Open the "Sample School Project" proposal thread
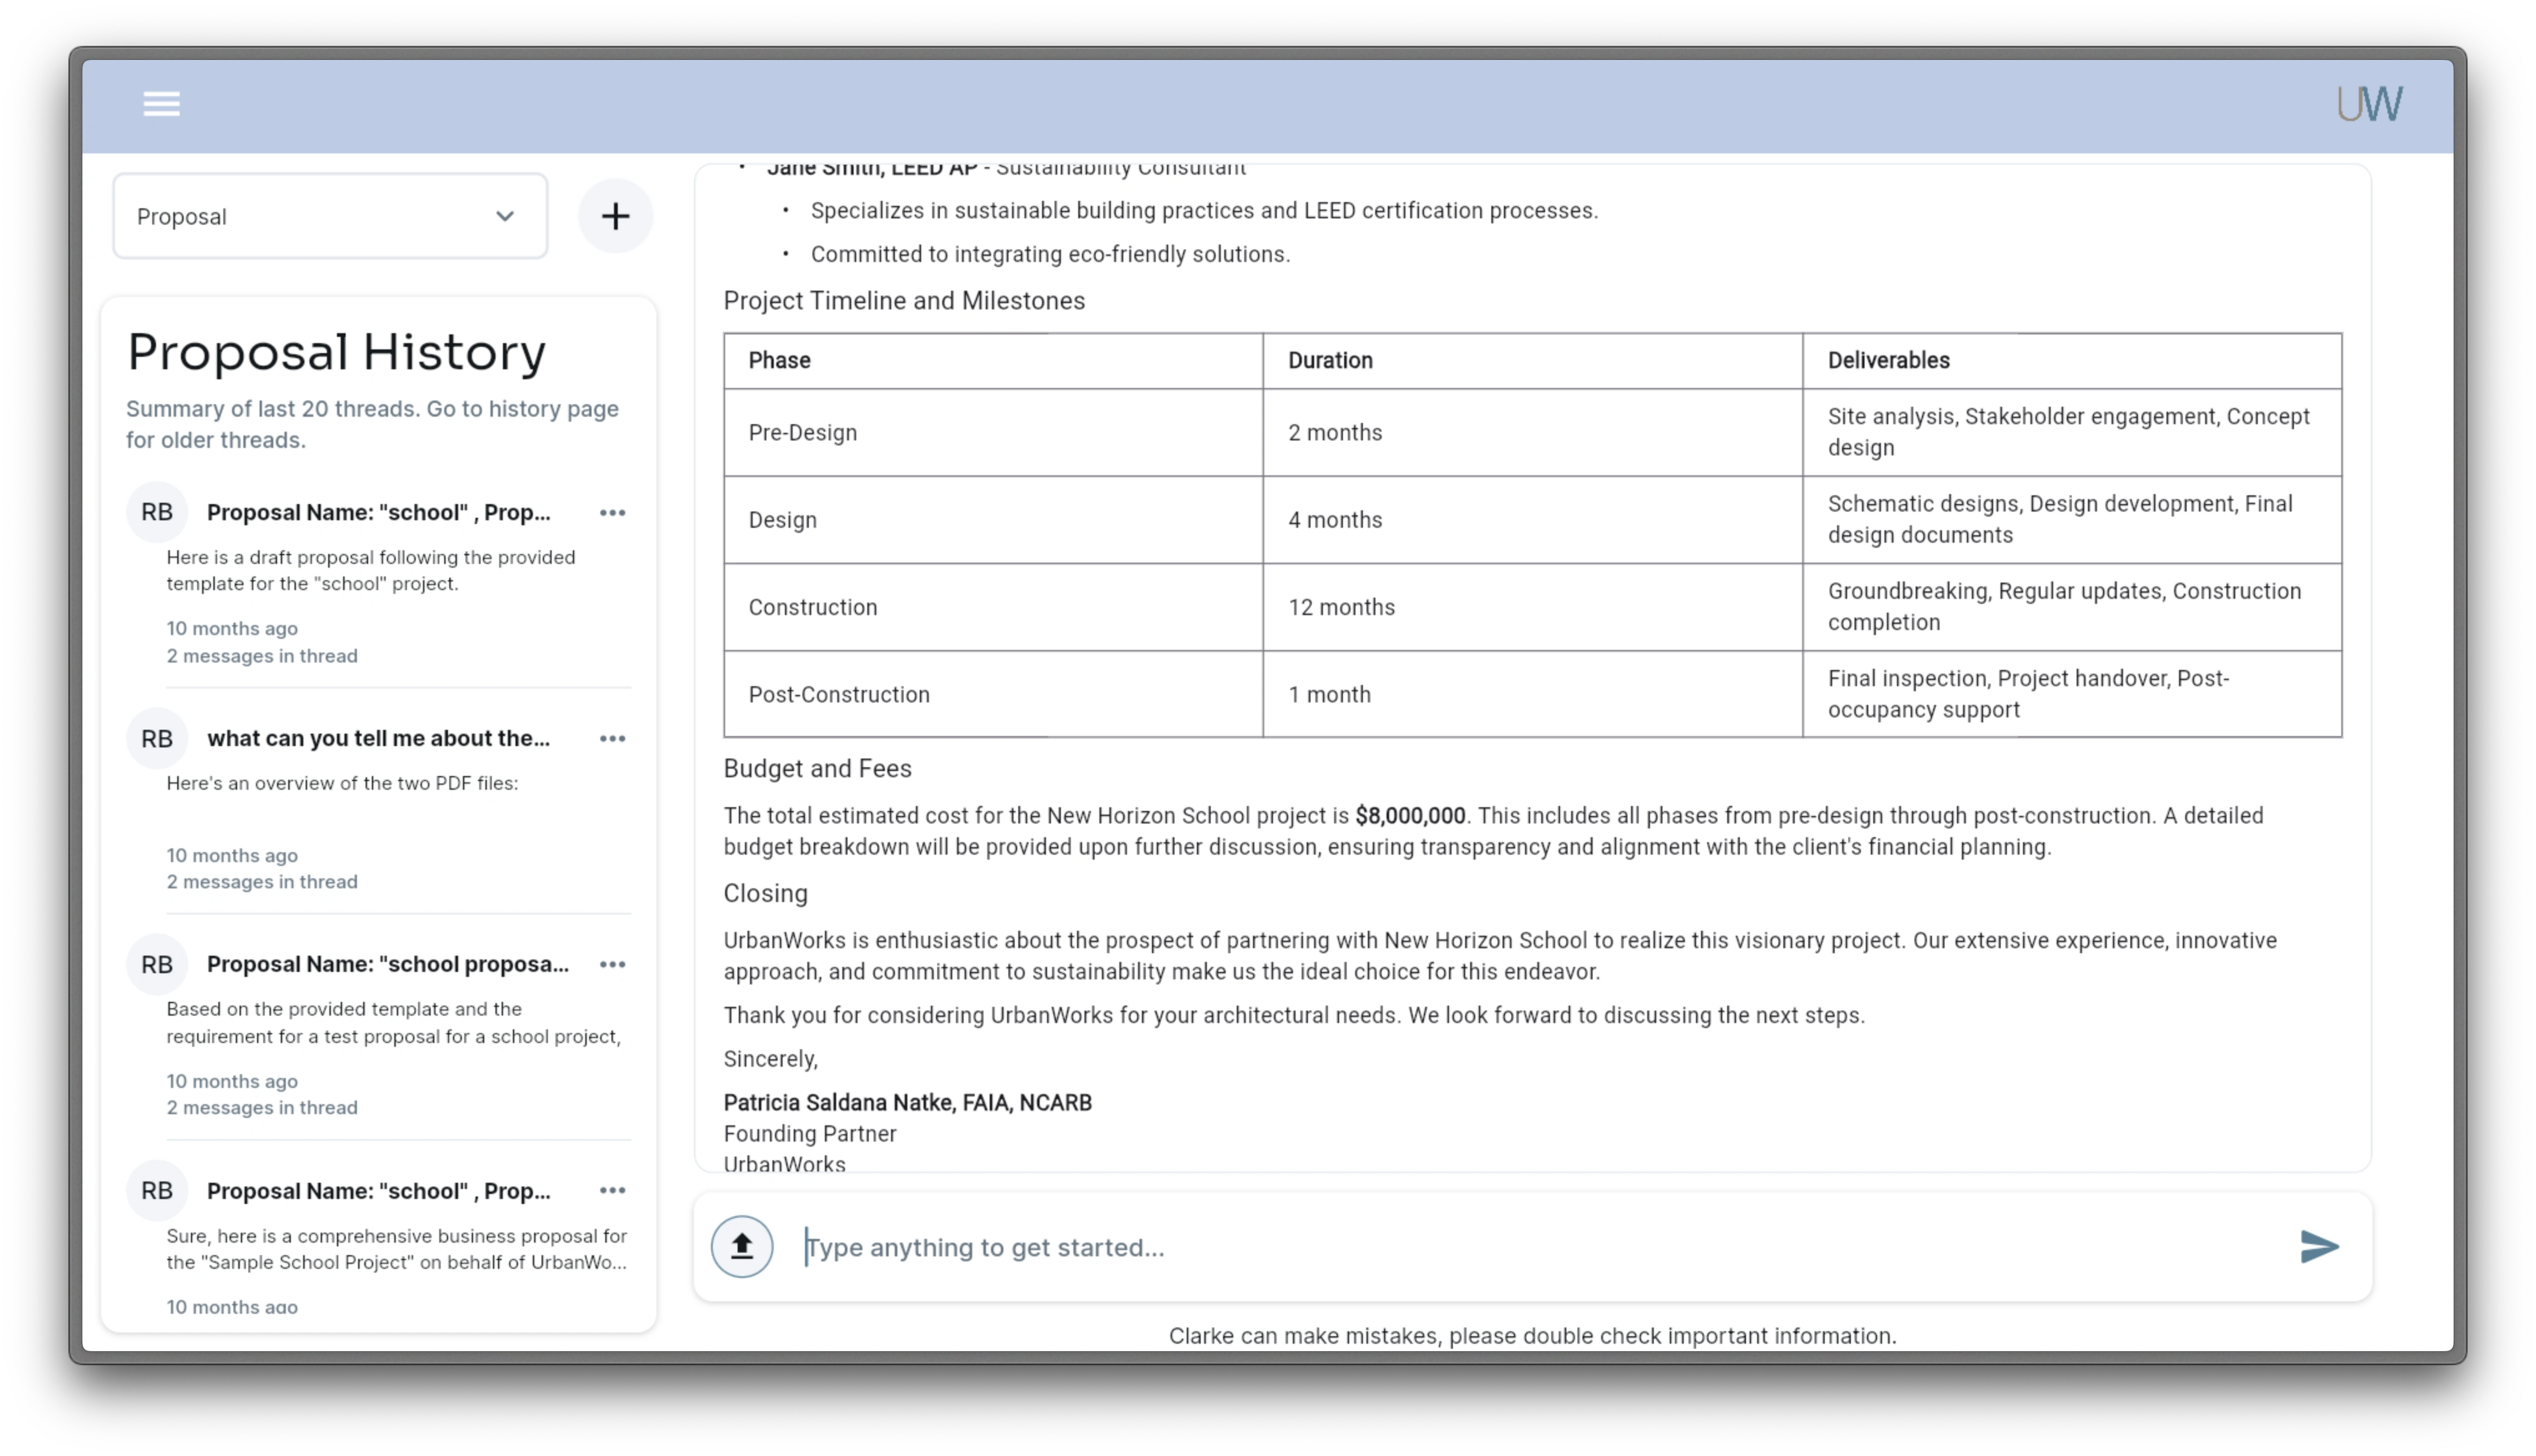2536x1456 pixels. pos(378,1191)
